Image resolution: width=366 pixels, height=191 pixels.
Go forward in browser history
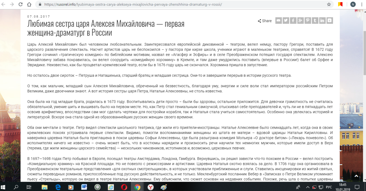coord(12,4)
